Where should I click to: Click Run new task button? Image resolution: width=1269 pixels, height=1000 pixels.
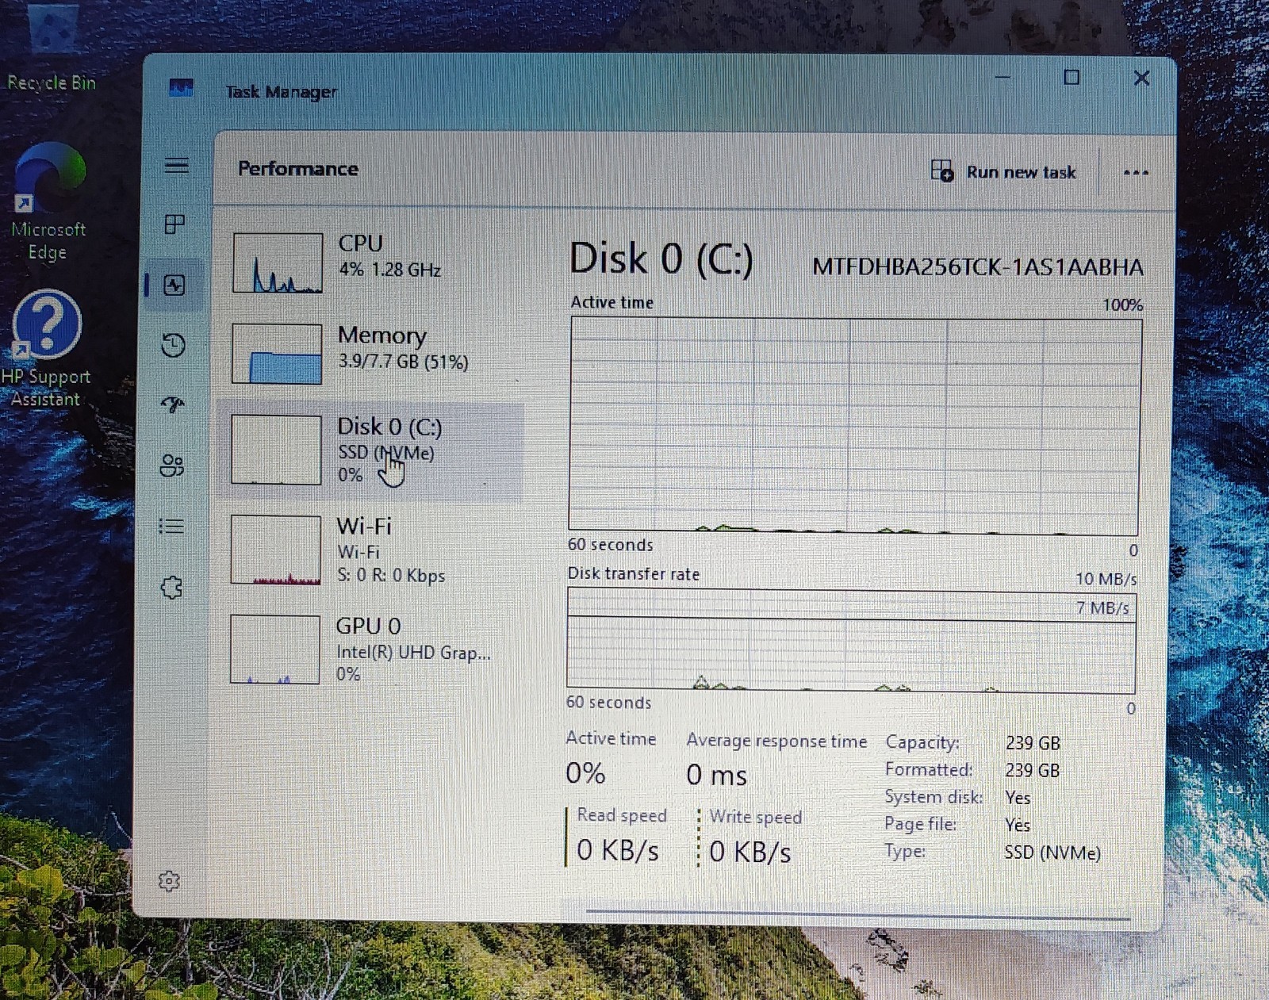(1003, 171)
